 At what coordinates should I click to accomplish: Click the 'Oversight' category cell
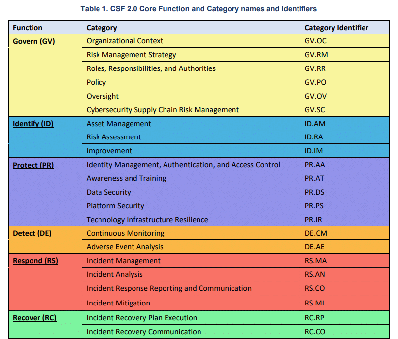[191, 96]
